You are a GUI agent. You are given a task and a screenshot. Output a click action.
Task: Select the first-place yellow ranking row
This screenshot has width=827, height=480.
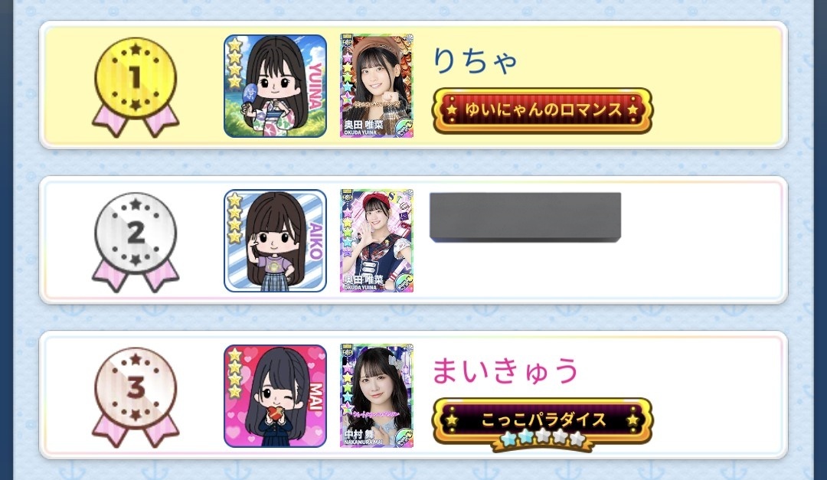click(413, 86)
